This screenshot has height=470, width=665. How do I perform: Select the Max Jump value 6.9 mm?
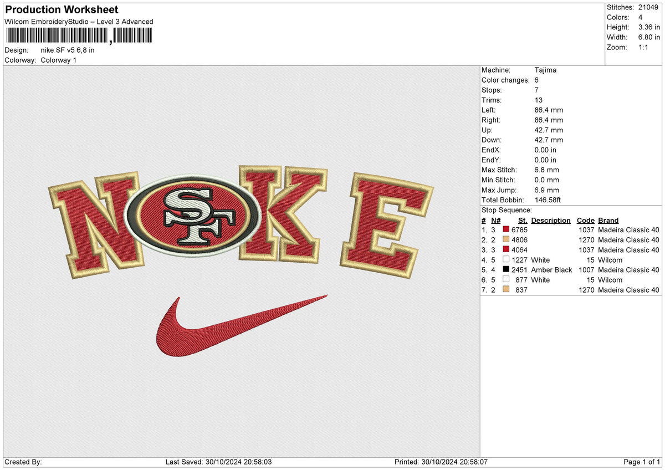click(547, 190)
